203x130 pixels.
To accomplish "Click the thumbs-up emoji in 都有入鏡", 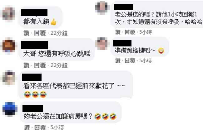I will 53,22.
